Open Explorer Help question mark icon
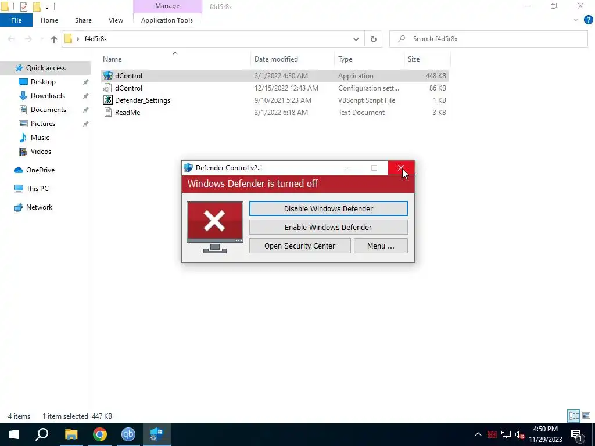 [588, 20]
